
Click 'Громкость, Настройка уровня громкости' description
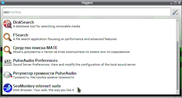[x=44, y=77]
